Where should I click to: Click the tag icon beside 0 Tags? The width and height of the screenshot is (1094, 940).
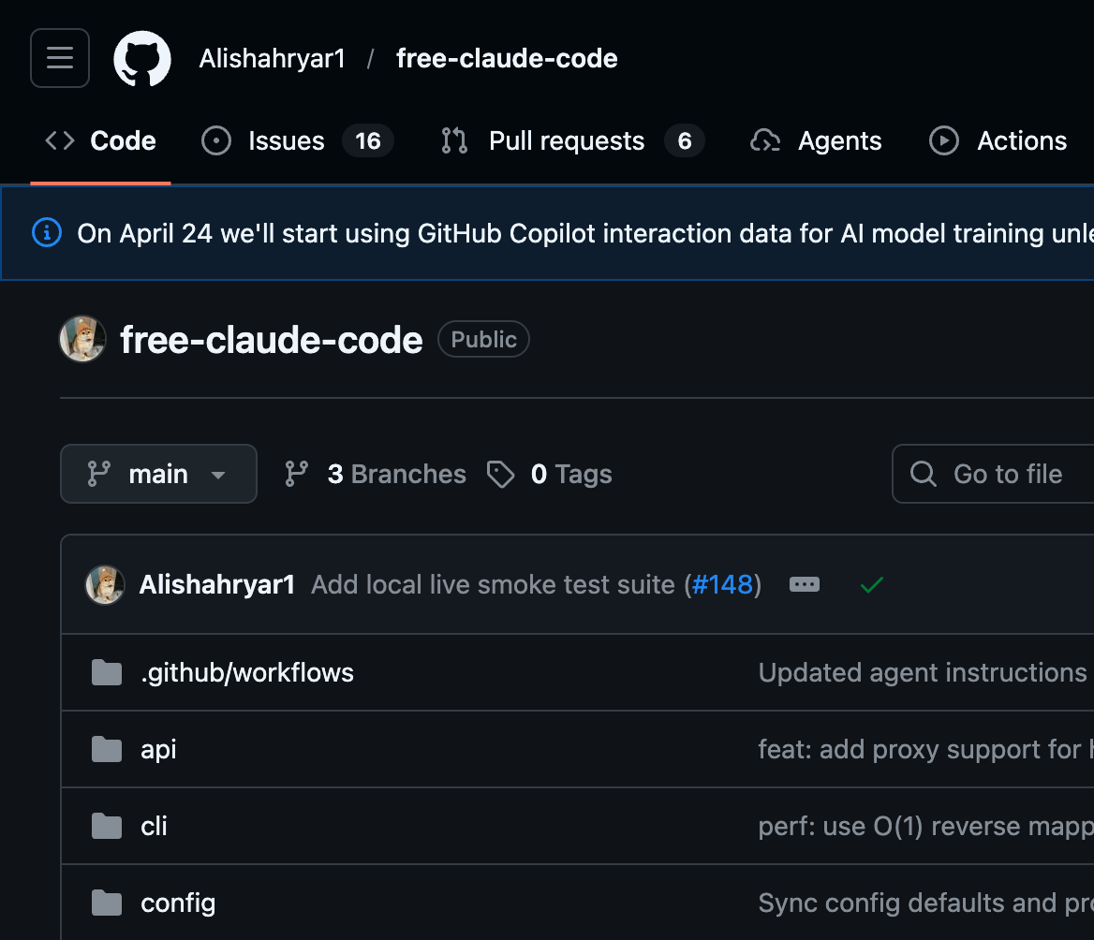click(x=501, y=474)
